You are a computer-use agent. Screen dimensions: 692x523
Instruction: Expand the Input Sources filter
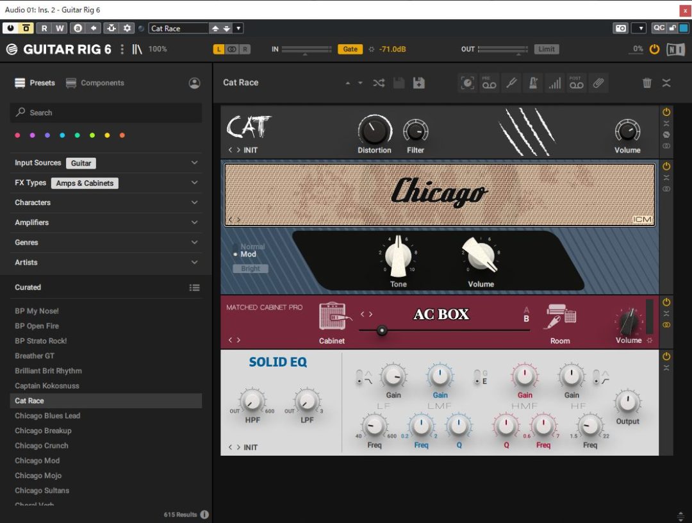(194, 163)
